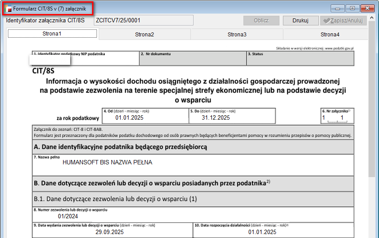379x238 pixels.
Task: Click the form's title bar application icon
Action: pos(8,8)
